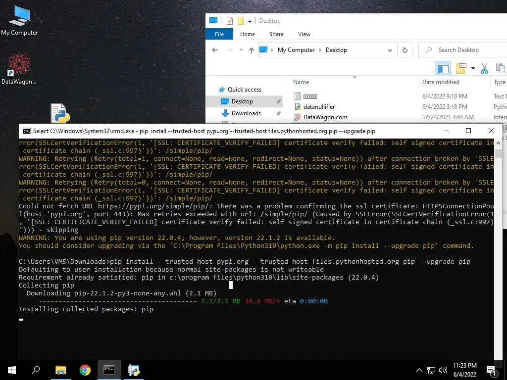Viewport: 507px width, 380px height.
Task: Open the My Computer desktop icon
Action: [x=19, y=21]
